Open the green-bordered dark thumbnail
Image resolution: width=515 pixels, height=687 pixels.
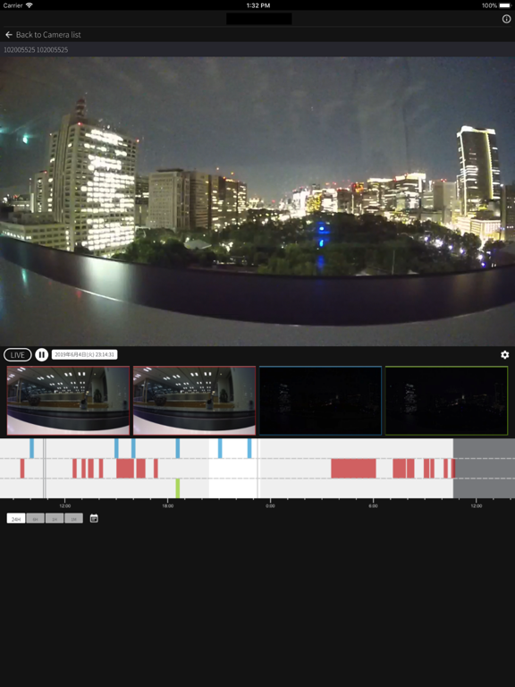(x=447, y=401)
